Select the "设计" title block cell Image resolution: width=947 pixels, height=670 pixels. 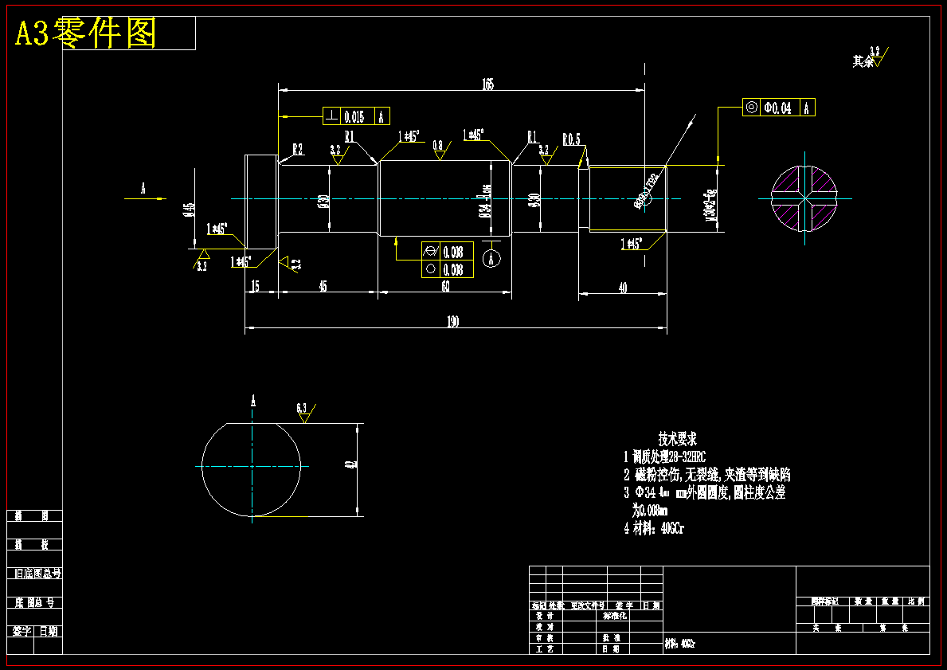click(545, 617)
